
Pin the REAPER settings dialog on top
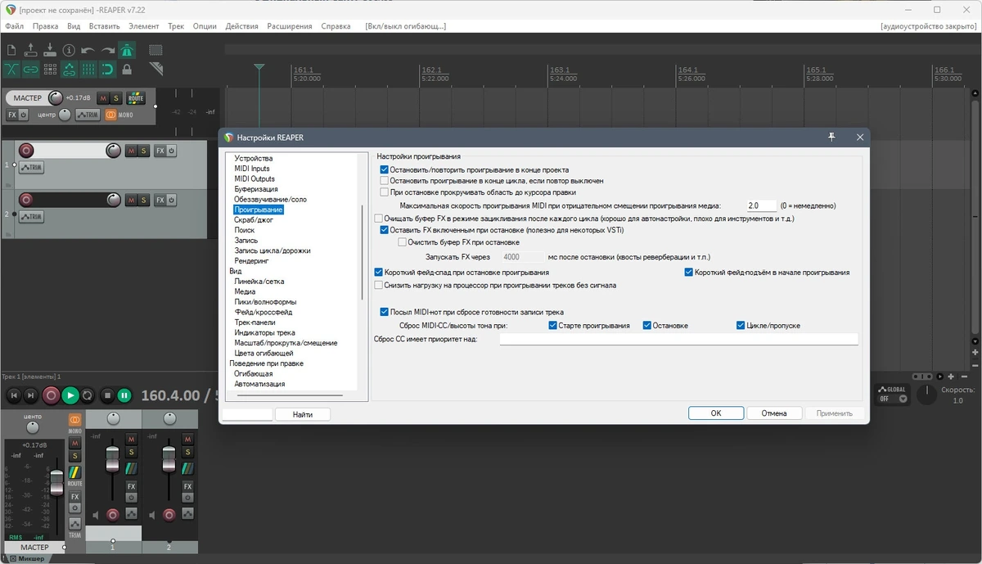pyautogui.click(x=832, y=138)
